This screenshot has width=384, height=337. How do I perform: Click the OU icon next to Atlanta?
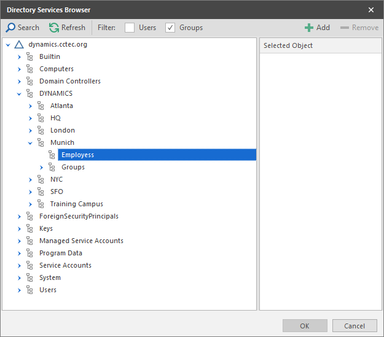pos(41,106)
